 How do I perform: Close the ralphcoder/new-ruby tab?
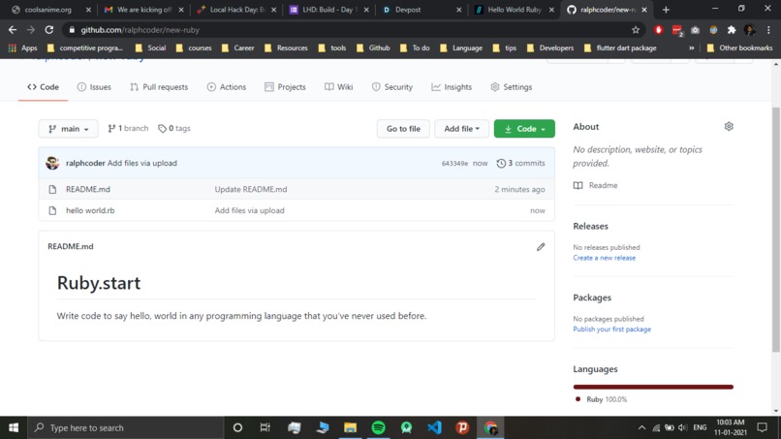pos(644,10)
